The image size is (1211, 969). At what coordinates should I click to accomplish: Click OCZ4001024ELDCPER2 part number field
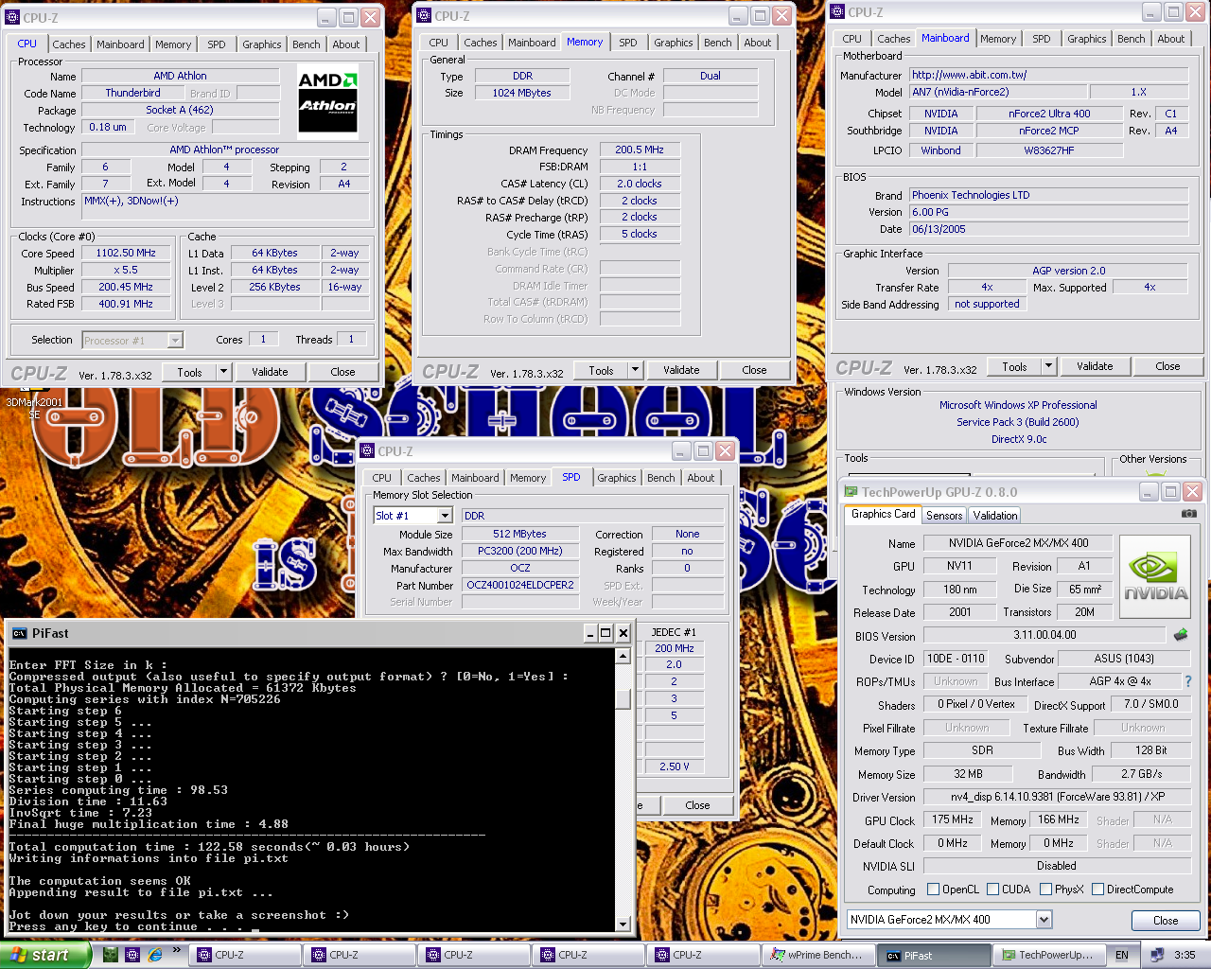tap(520, 585)
